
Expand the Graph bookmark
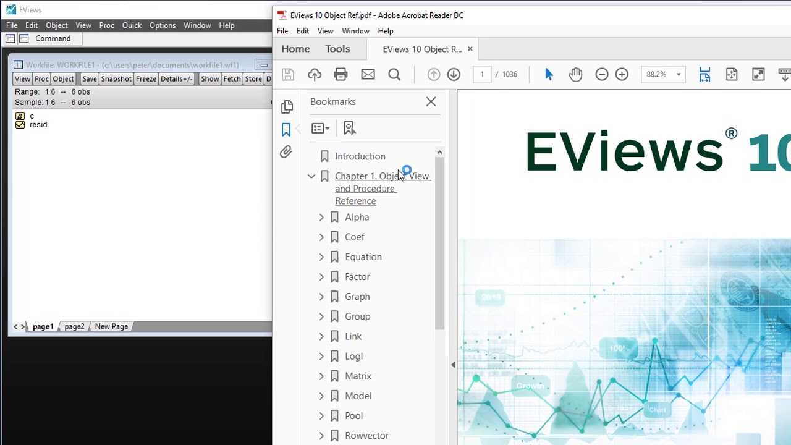tap(321, 297)
